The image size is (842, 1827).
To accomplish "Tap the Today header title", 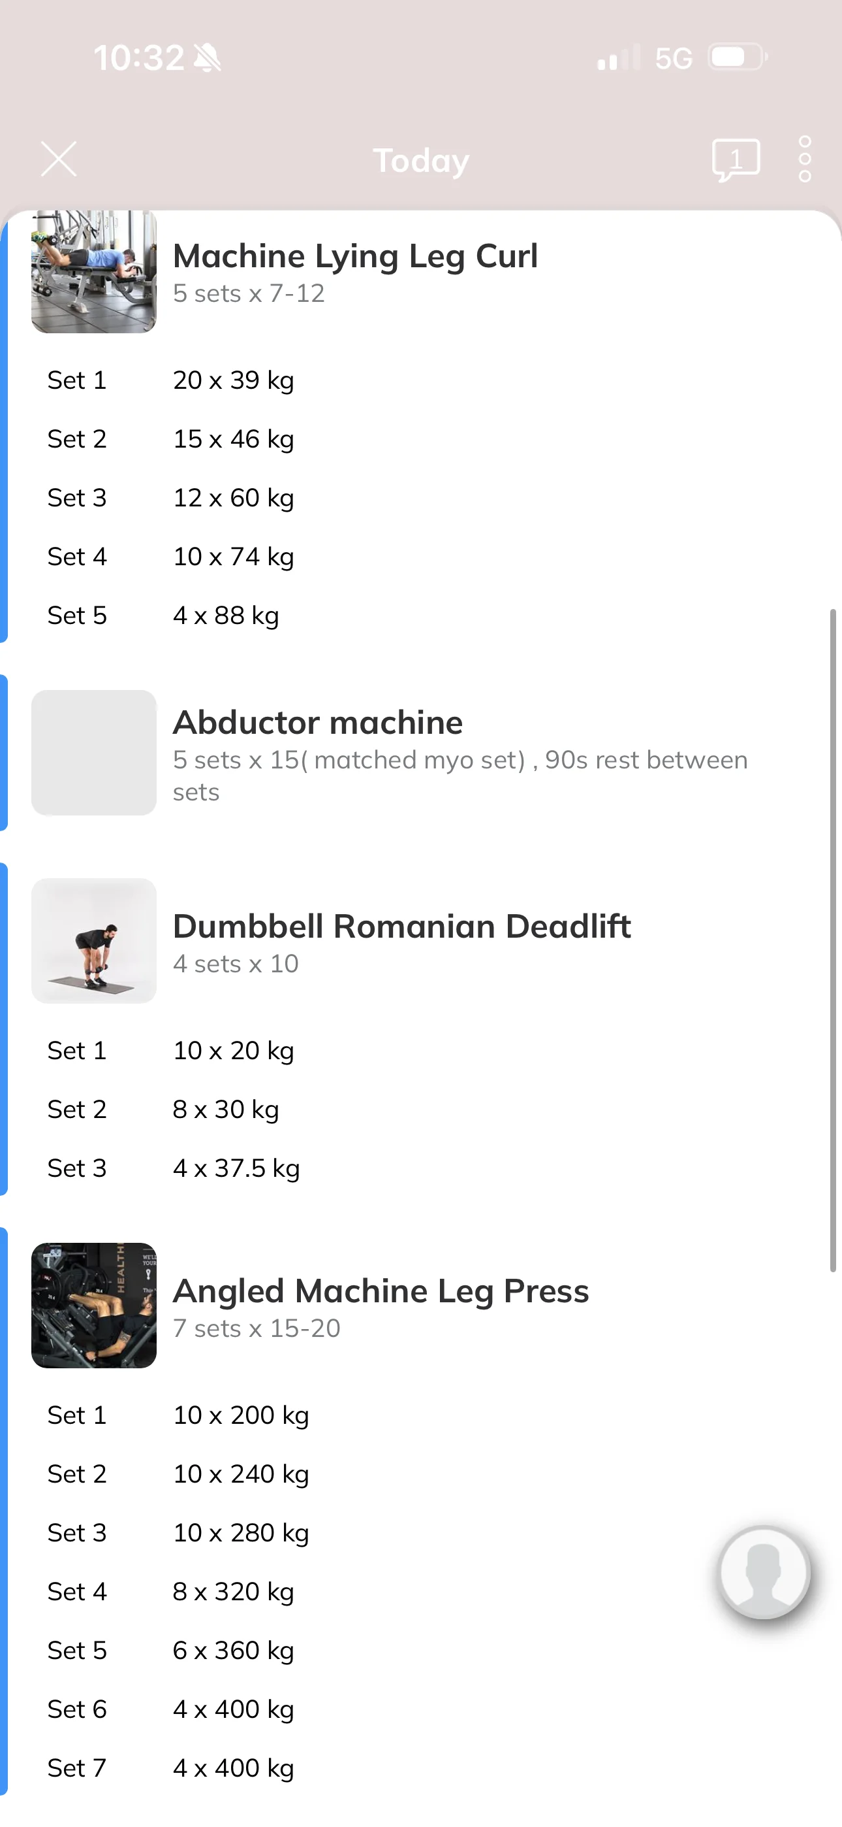I will 421,161.
